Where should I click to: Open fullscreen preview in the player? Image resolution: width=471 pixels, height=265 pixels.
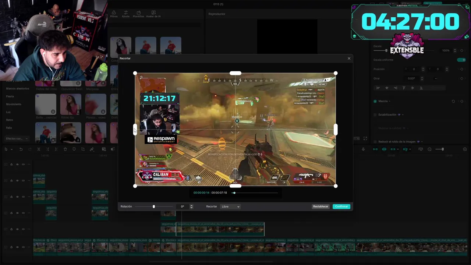(365, 138)
